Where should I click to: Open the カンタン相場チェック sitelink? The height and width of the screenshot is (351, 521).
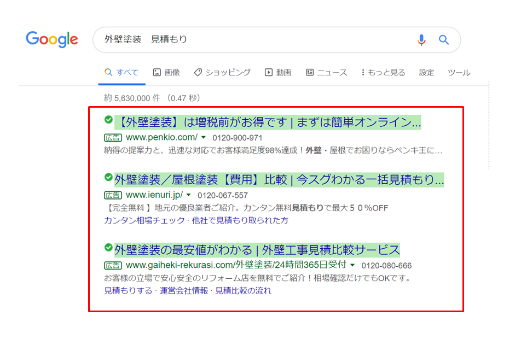coord(144,220)
